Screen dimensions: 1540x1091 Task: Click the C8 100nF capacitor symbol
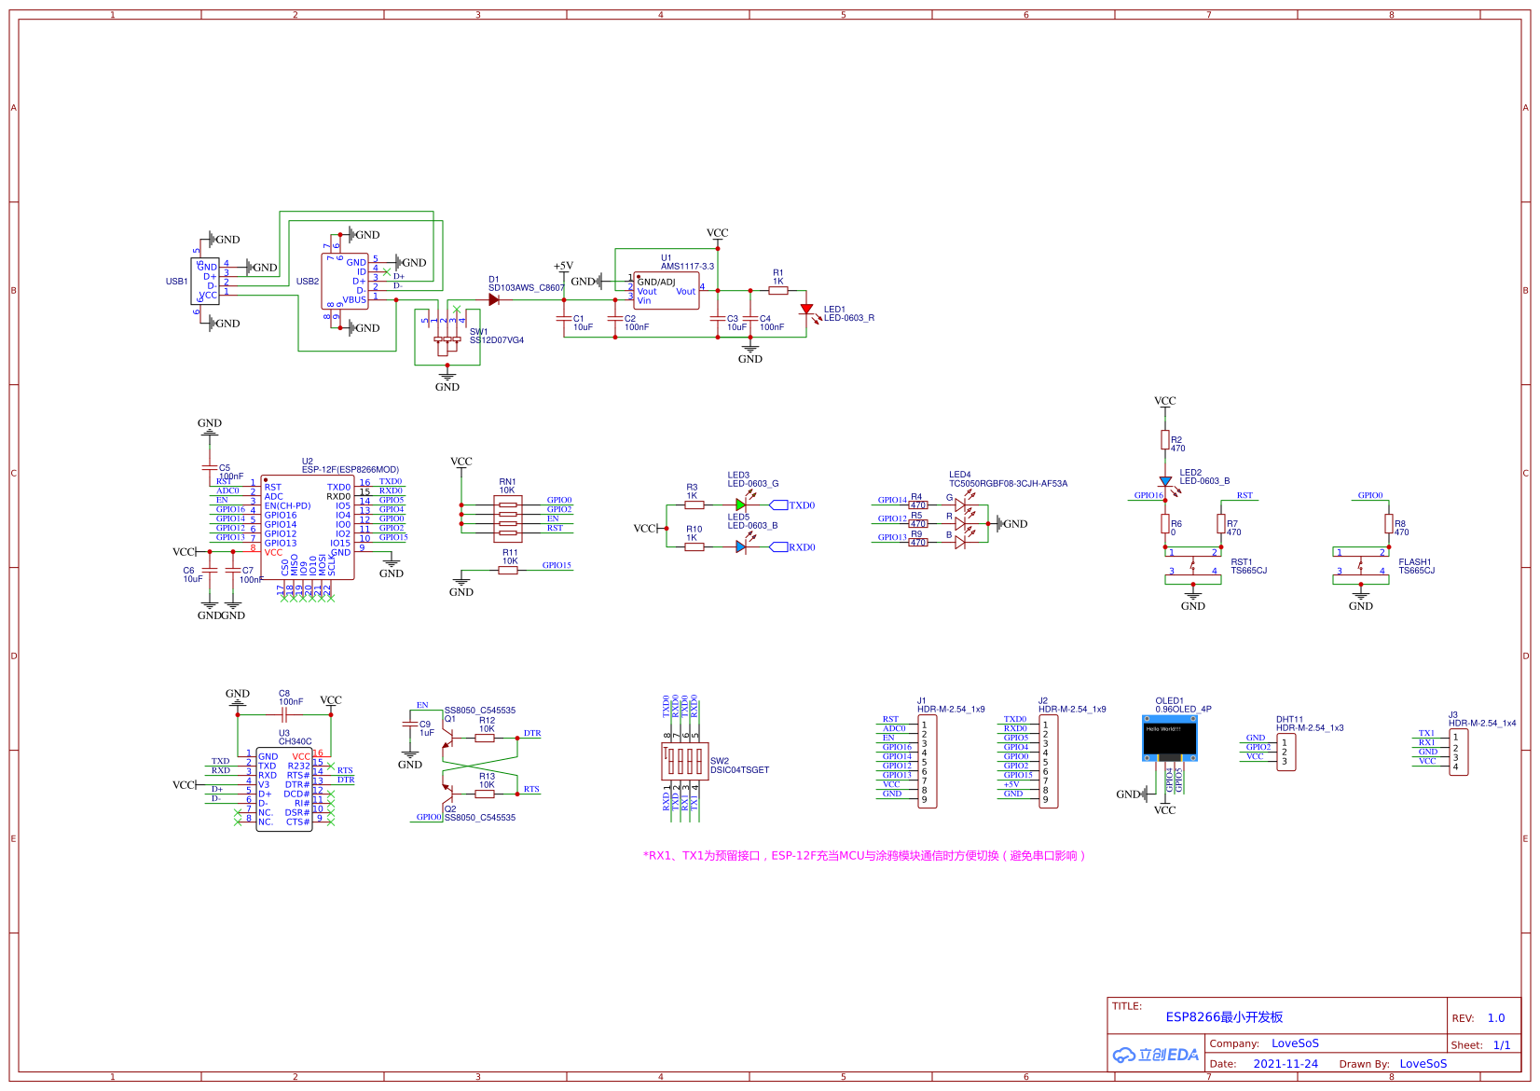(x=284, y=715)
